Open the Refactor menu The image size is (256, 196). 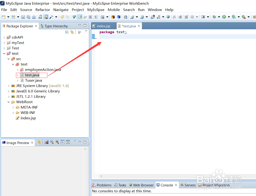[42, 10]
